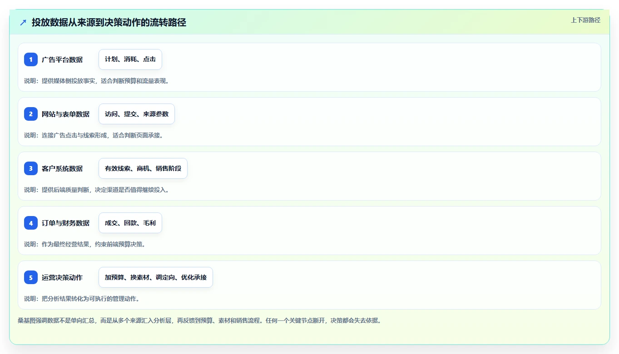
Task: Click the description 作为最终经营结果
Action: point(85,244)
